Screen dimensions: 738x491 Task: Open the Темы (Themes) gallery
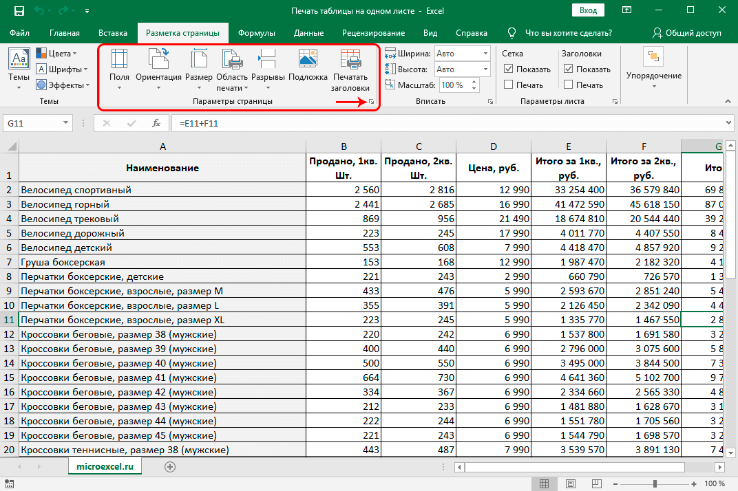[19, 69]
